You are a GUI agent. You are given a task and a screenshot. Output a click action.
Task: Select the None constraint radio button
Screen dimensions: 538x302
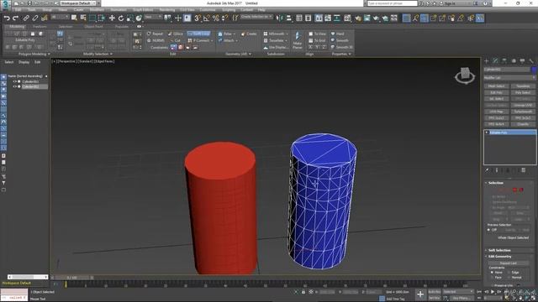tap(492, 273)
